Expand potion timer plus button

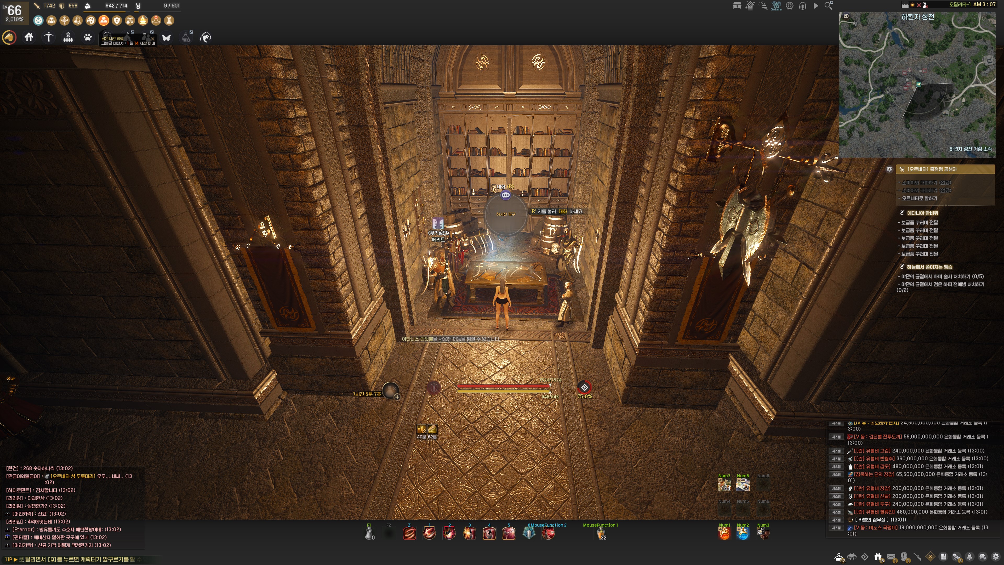(x=397, y=397)
